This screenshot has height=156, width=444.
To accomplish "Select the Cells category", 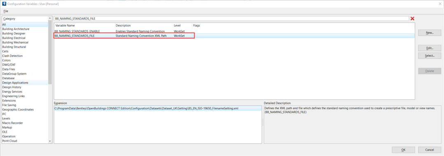I will 25,51.
